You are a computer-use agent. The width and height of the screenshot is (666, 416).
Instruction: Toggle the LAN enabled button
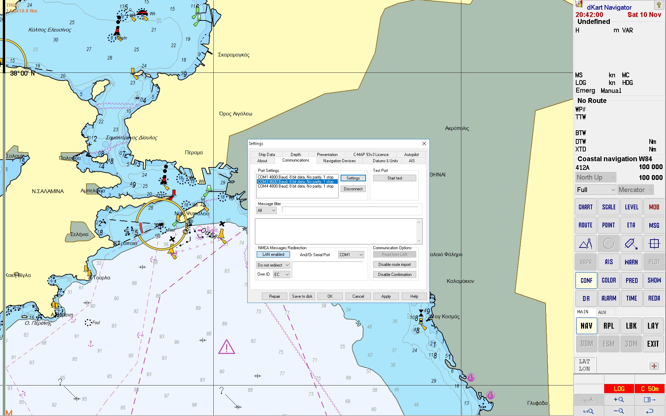point(273,254)
